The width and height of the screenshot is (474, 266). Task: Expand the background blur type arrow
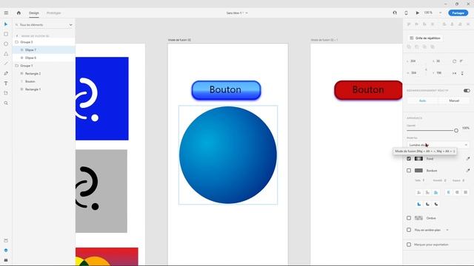tap(447, 230)
